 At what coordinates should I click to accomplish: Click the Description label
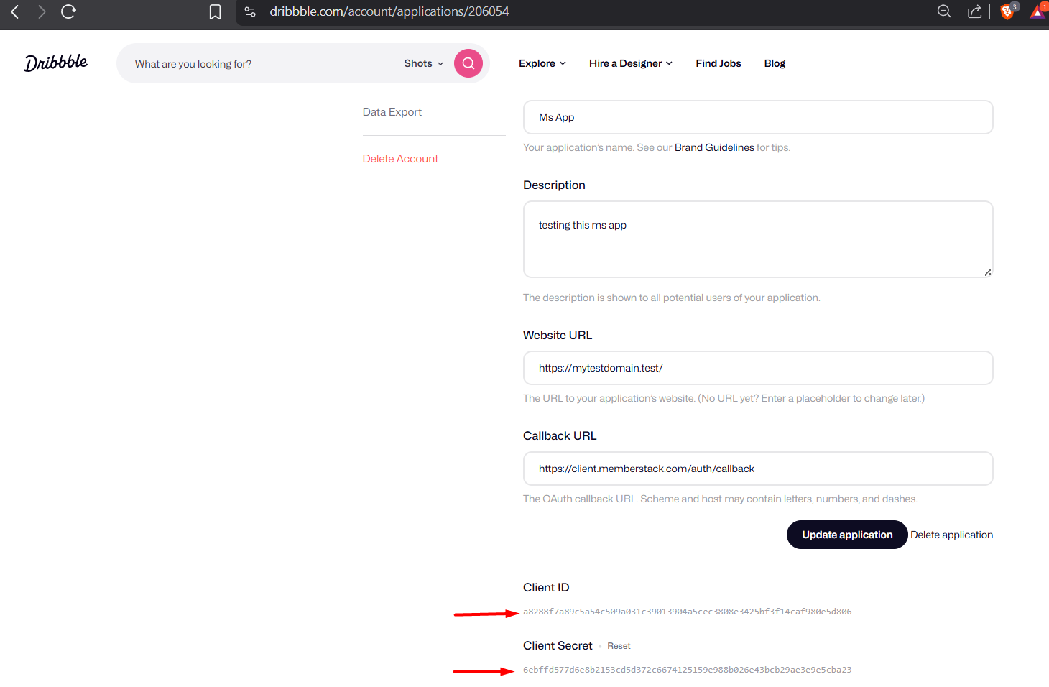(554, 185)
